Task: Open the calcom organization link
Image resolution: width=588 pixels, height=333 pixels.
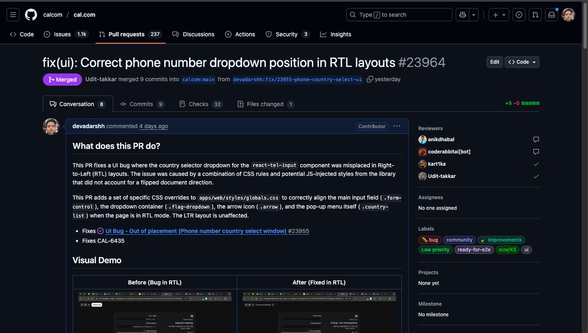Action: pos(52,15)
